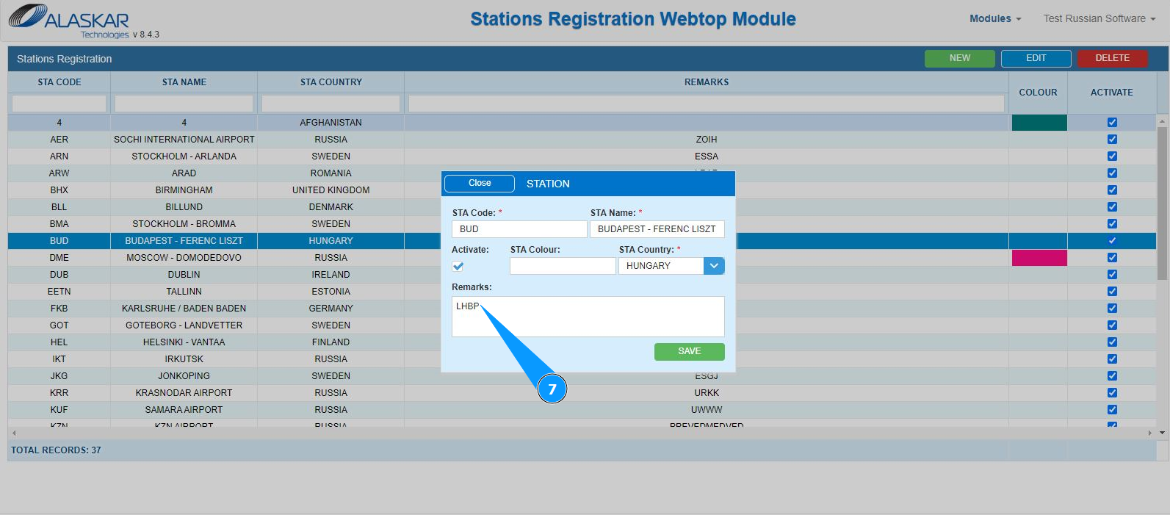Click the ACTIVATE column header

pyautogui.click(x=1111, y=93)
